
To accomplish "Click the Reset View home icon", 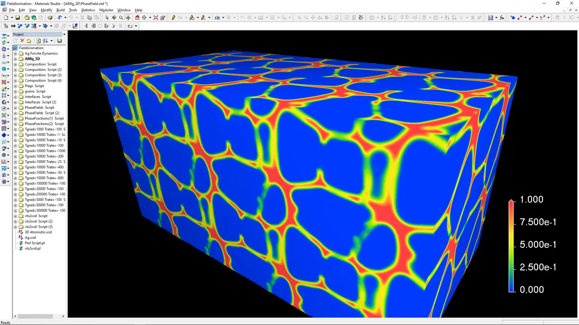I will point(138,18).
